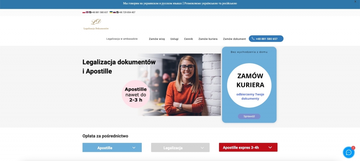360x161 pixels.
Task: Open the Usługi menu item
Action: click(x=174, y=39)
